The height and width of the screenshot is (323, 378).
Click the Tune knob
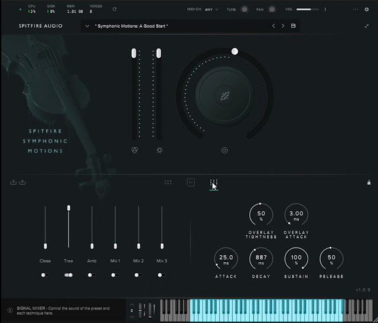[245, 9]
